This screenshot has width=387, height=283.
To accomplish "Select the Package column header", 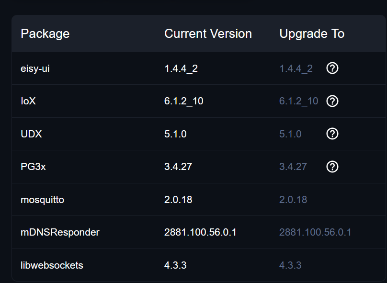I will [45, 34].
